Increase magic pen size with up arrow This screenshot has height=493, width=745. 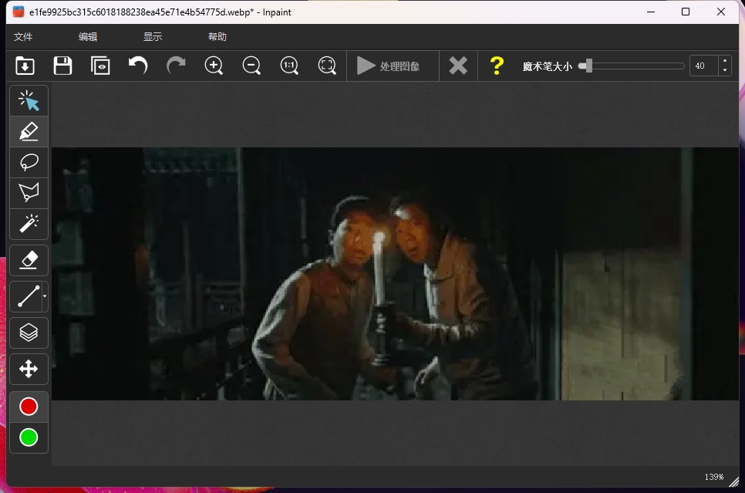[725, 61]
